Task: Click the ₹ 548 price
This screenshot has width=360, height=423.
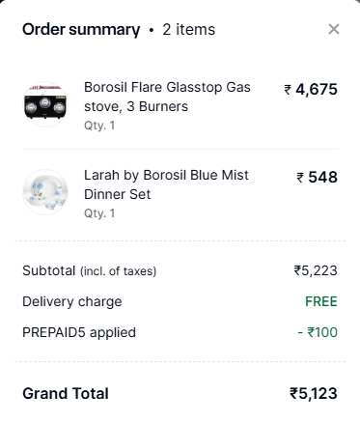Action: 317,177
